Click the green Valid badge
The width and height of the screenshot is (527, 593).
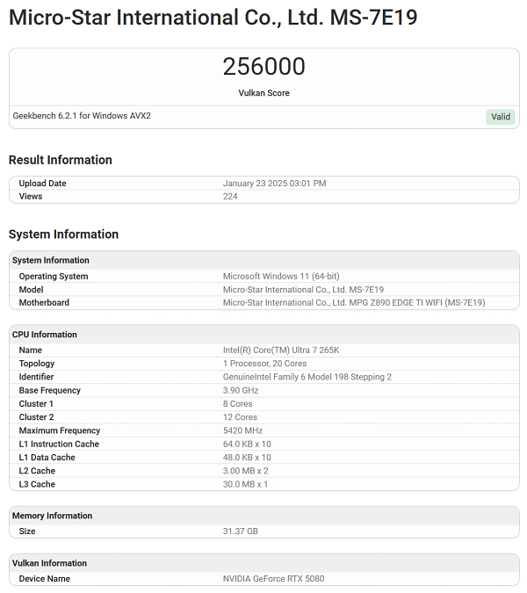coord(500,117)
